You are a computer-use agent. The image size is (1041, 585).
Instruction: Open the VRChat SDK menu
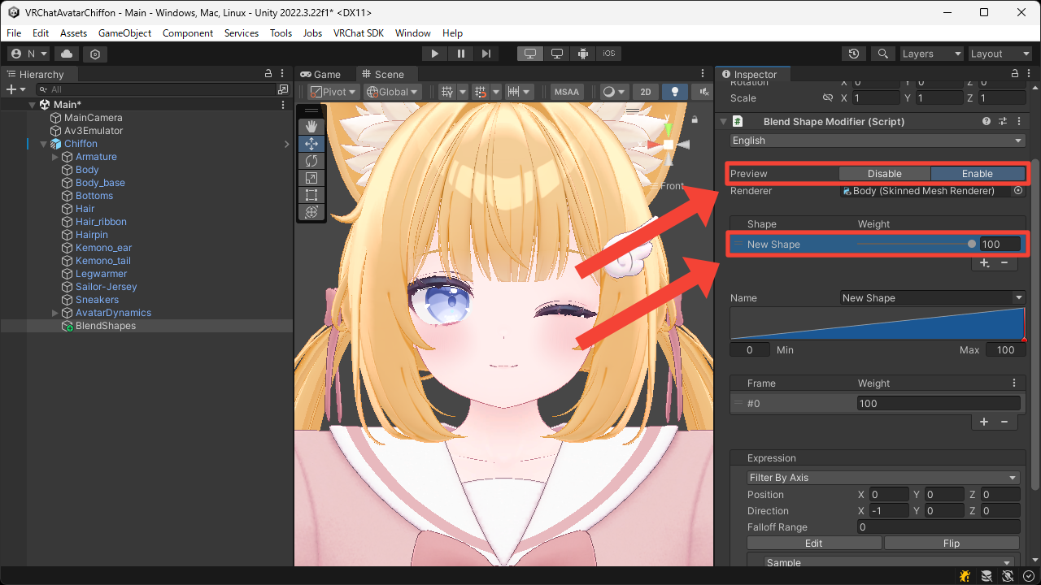[x=358, y=33]
